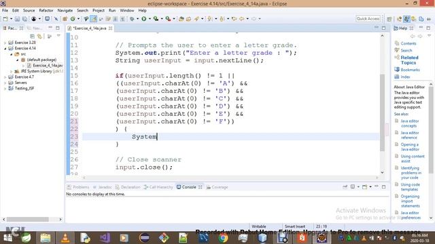Collapse the Exercise 4.14 project

coord(5,48)
